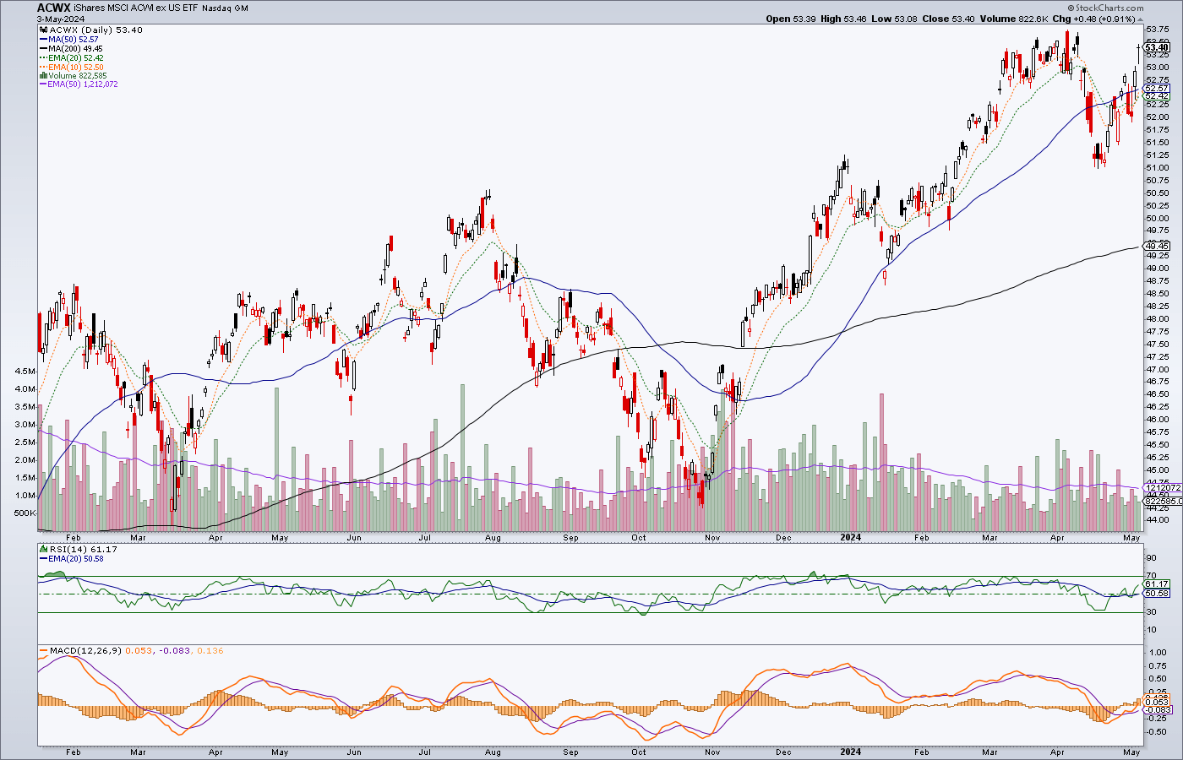Click the RSI(14) 61.17 indicator label

83,549
